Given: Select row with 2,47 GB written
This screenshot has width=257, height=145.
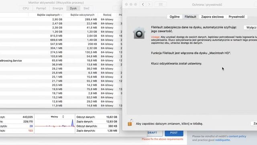Looking at the screenshot, I should [x=61, y=23].
